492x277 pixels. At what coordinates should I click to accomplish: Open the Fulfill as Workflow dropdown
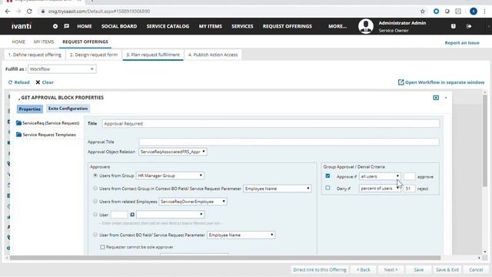pyautogui.click(x=61, y=69)
